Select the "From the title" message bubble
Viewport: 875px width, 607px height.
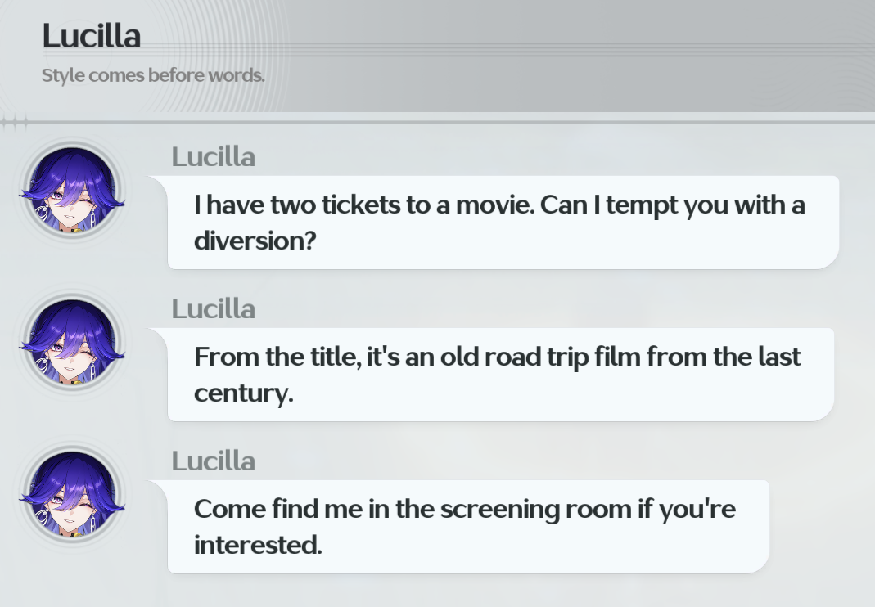[x=500, y=374]
